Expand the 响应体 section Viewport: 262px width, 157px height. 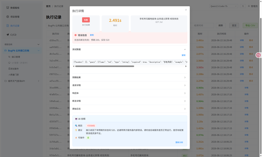pyautogui.click(x=130, y=93)
